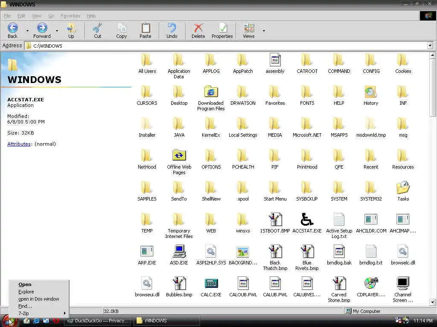This screenshot has height=327, width=437.
Task: Click the Copy toolbar button
Action: (122, 31)
